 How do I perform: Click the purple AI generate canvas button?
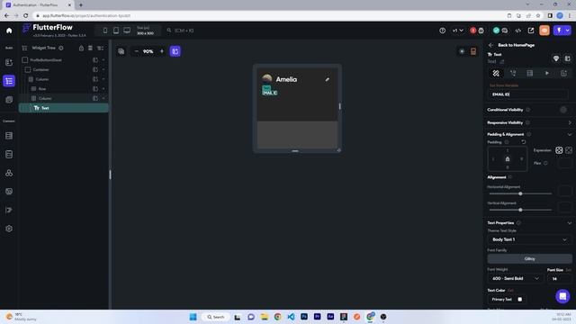click(175, 51)
